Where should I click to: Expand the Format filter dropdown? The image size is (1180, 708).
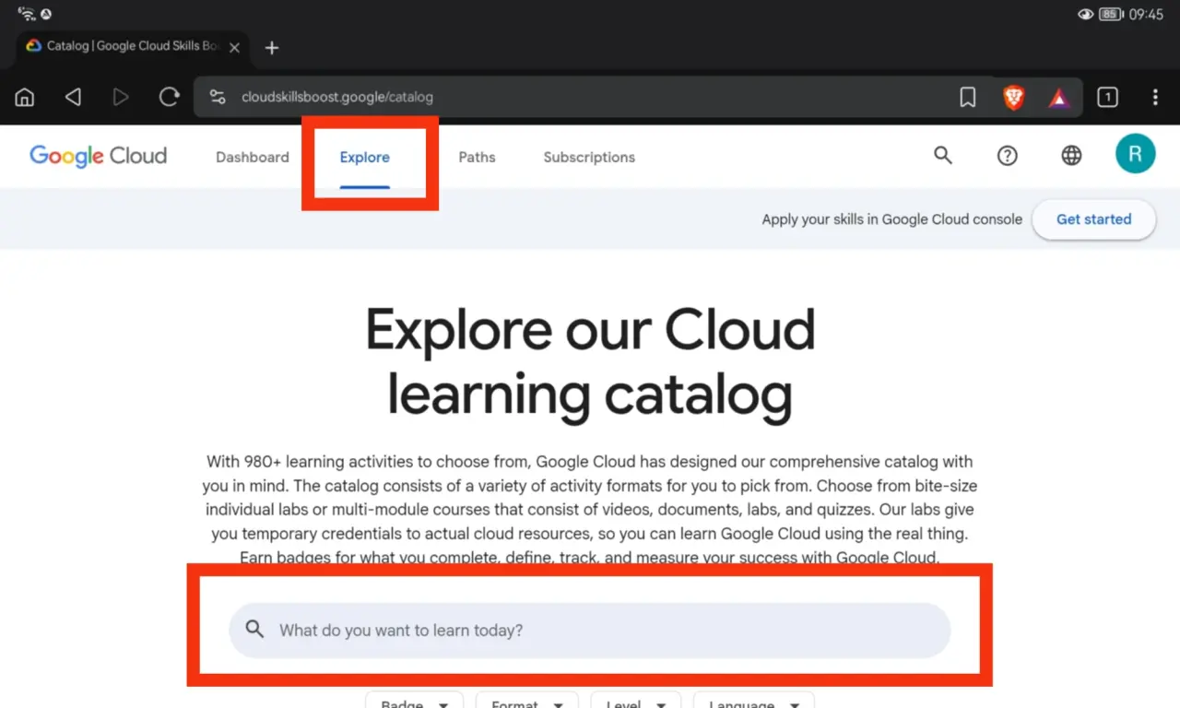pos(526,700)
